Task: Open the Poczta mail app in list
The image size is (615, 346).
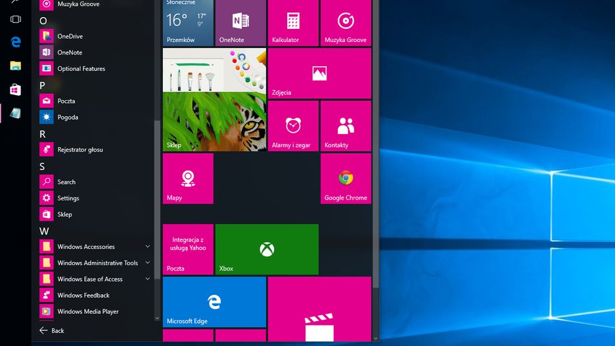Action: pyautogui.click(x=94, y=100)
